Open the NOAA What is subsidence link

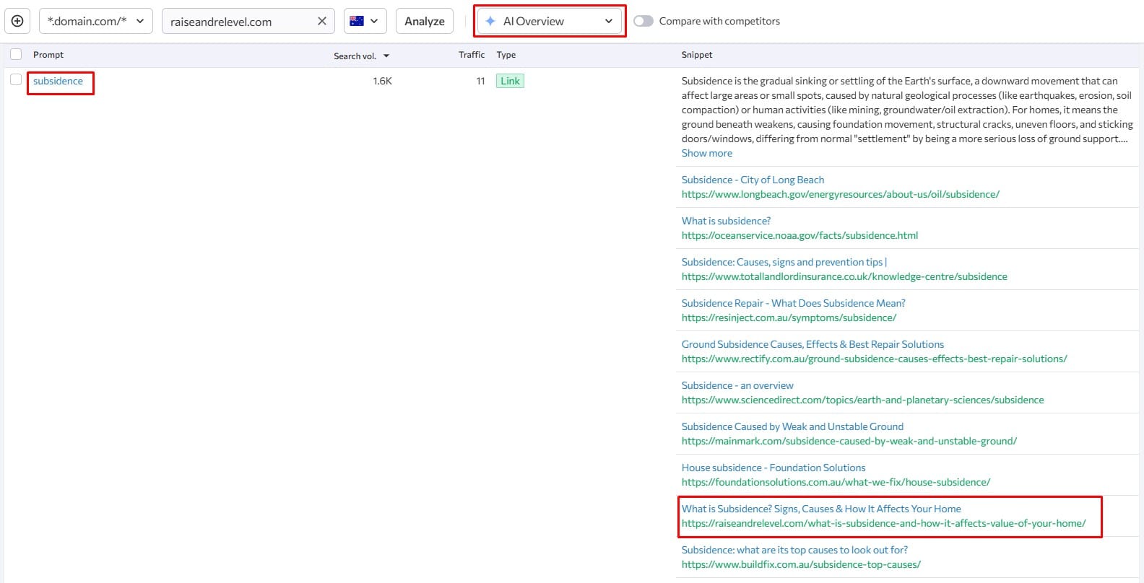click(x=726, y=221)
